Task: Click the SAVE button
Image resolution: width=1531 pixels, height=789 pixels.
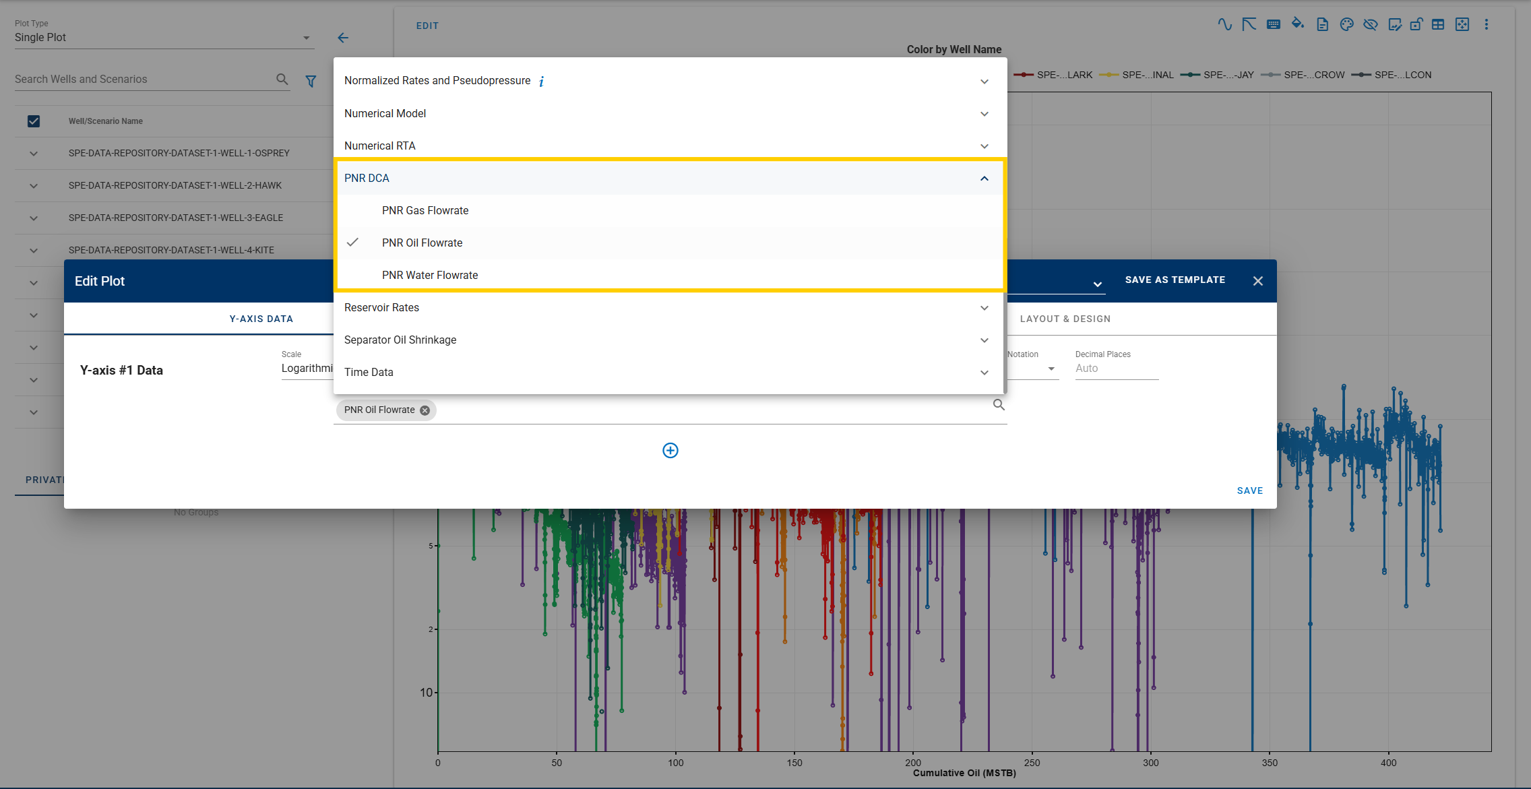Action: pos(1250,491)
